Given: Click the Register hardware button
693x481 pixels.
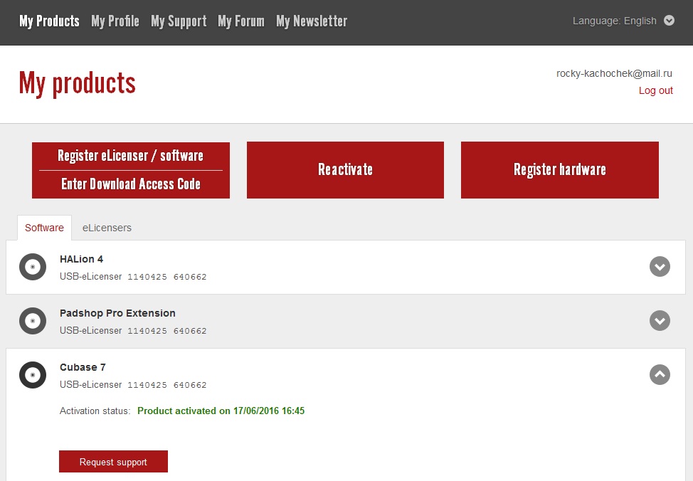Looking at the screenshot, I should tap(559, 170).
